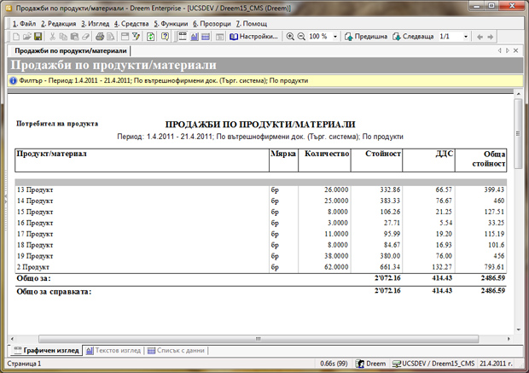The image size is (529, 373).
Task: Click the horizontal scrollbar right arrow
Action: coord(509,339)
